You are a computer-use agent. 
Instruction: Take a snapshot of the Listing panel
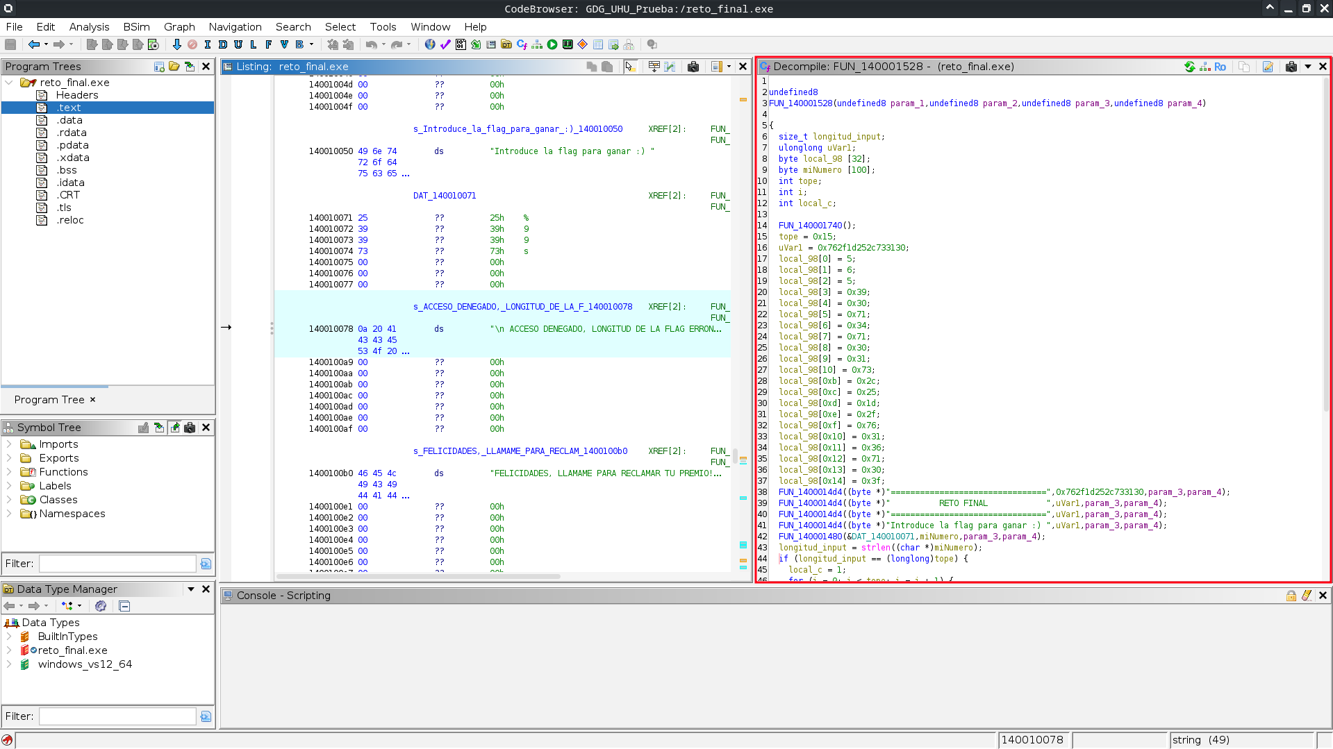click(x=693, y=67)
